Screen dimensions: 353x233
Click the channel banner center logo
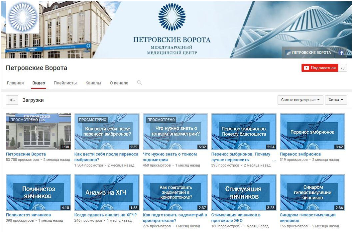click(x=172, y=17)
